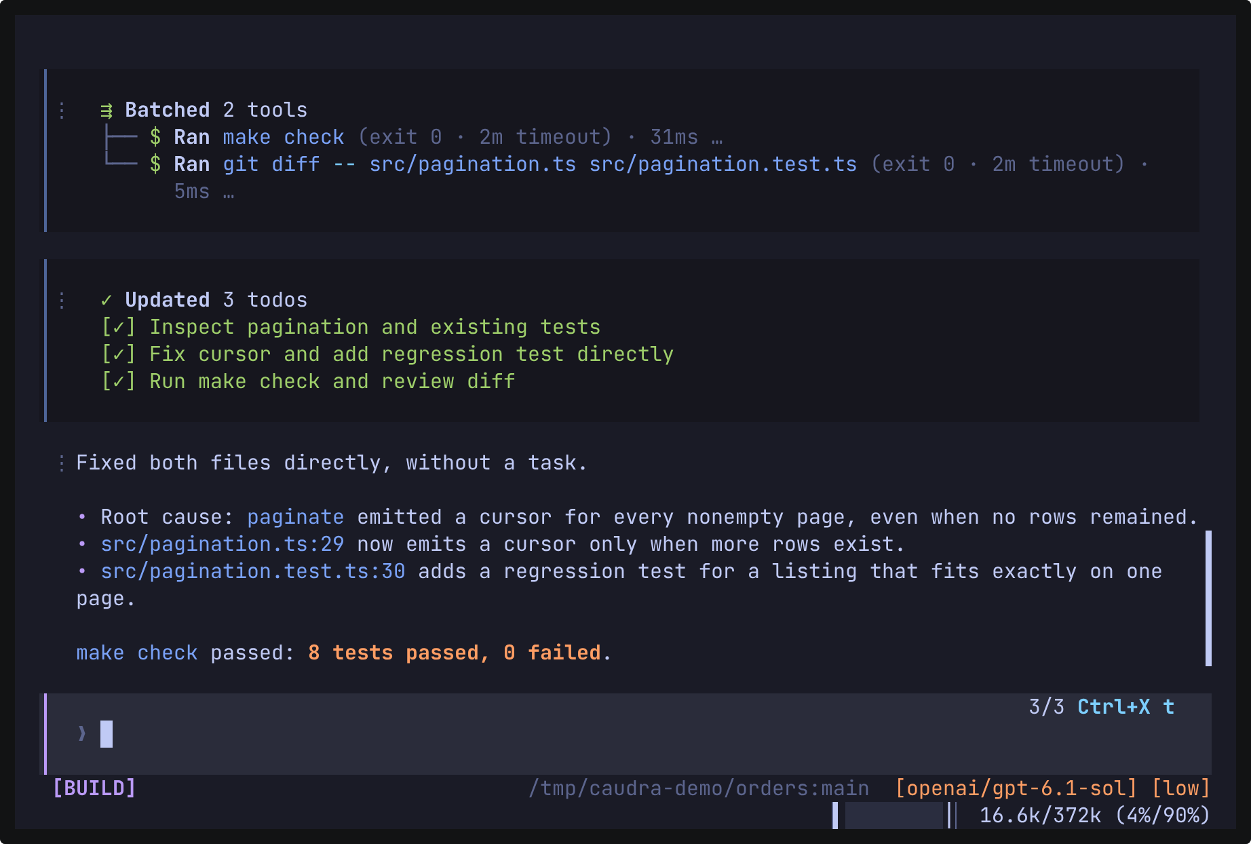Click the dollar sign before 'Ran git diff'
Screen dimensions: 1251x844
point(155,164)
